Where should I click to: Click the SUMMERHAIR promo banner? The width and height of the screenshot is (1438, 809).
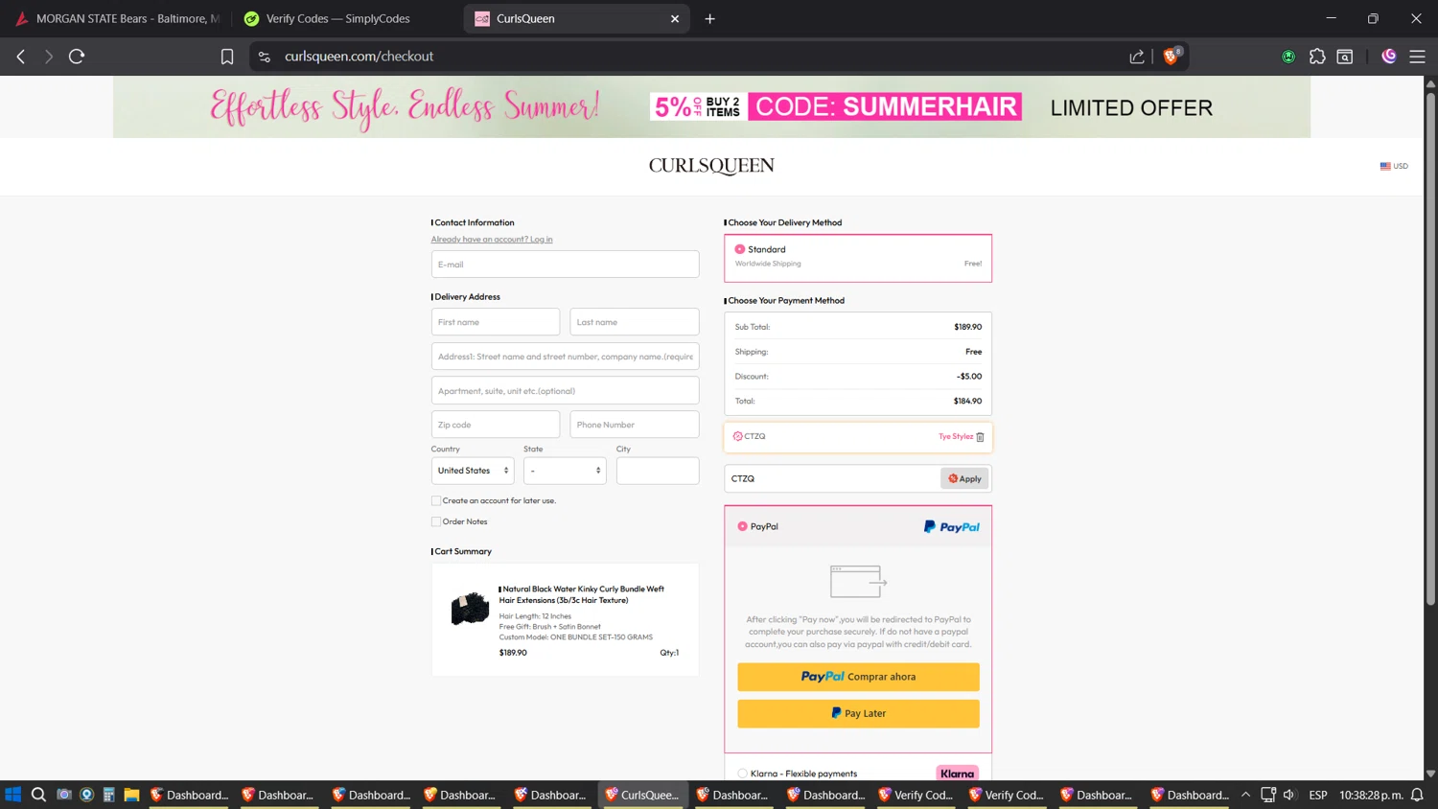(711, 106)
